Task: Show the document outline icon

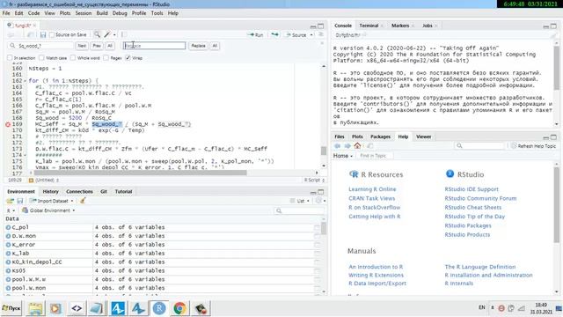Action: click(x=320, y=34)
